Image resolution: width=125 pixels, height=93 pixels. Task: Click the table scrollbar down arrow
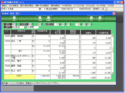pyautogui.click(x=112, y=73)
